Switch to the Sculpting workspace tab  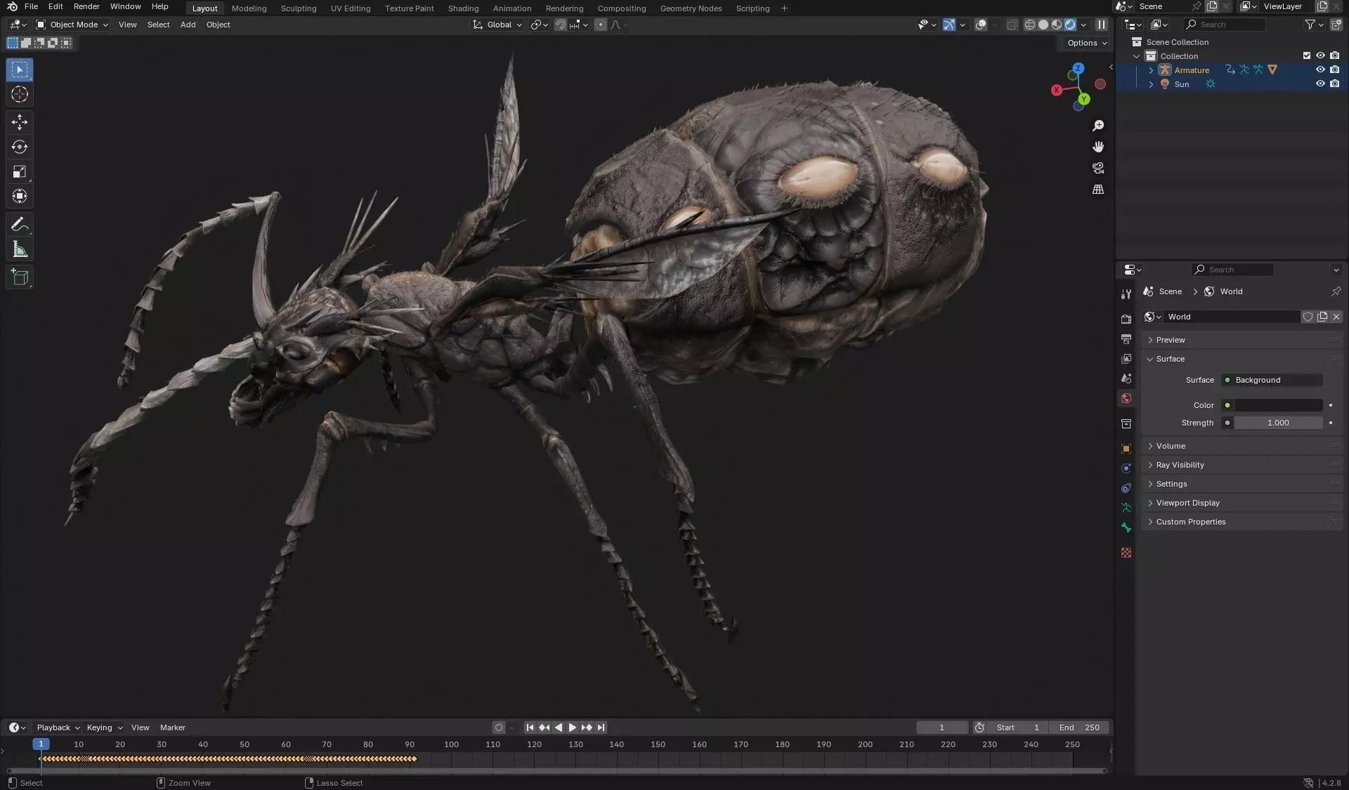[x=299, y=8]
